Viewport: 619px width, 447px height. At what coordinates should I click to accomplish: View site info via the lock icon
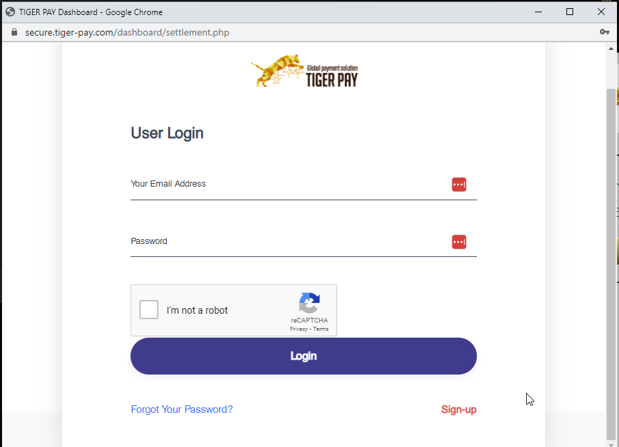click(14, 32)
